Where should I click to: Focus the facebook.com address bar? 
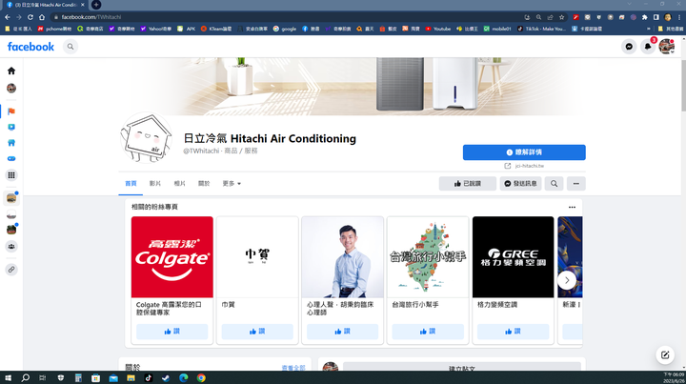[x=289, y=17]
